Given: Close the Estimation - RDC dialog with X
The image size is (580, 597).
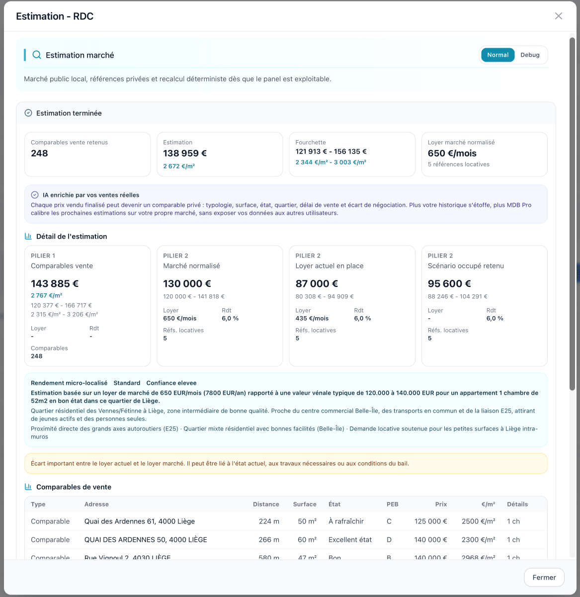Looking at the screenshot, I should pyautogui.click(x=559, y=16).
